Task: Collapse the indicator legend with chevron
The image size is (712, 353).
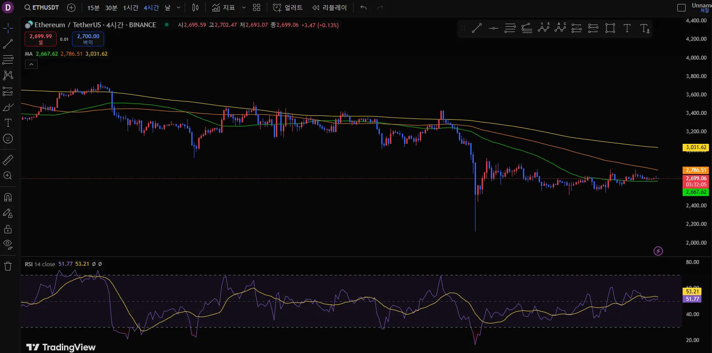Action: pyautogui.click(x=31, y=64)
